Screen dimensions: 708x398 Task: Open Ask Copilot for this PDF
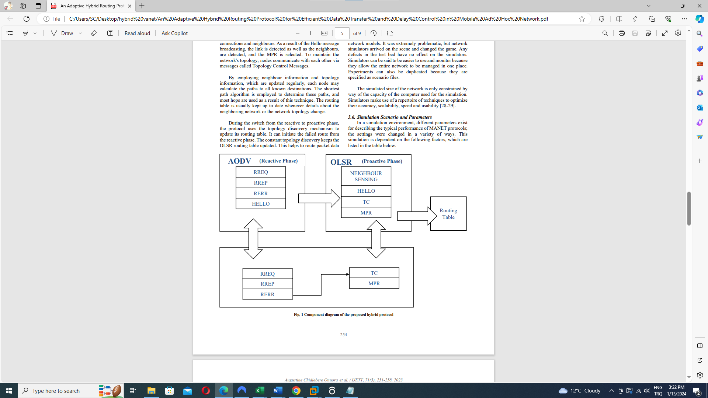pyautogui.click(x=174, y=33)
